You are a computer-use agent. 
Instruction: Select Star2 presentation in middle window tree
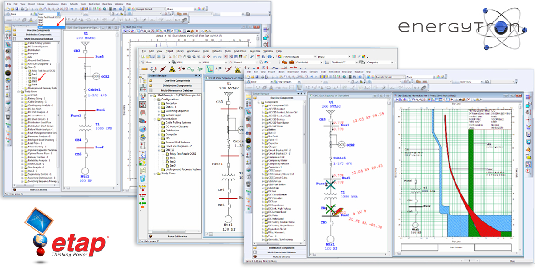[172, 162]
